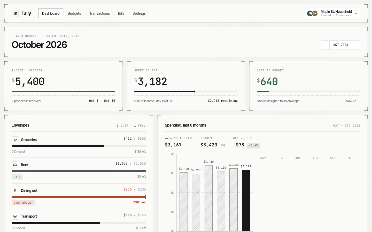Go to previous month with left arrow
Image resolution: width=372 pixels, height=232 pixels.
click(326, 45)
